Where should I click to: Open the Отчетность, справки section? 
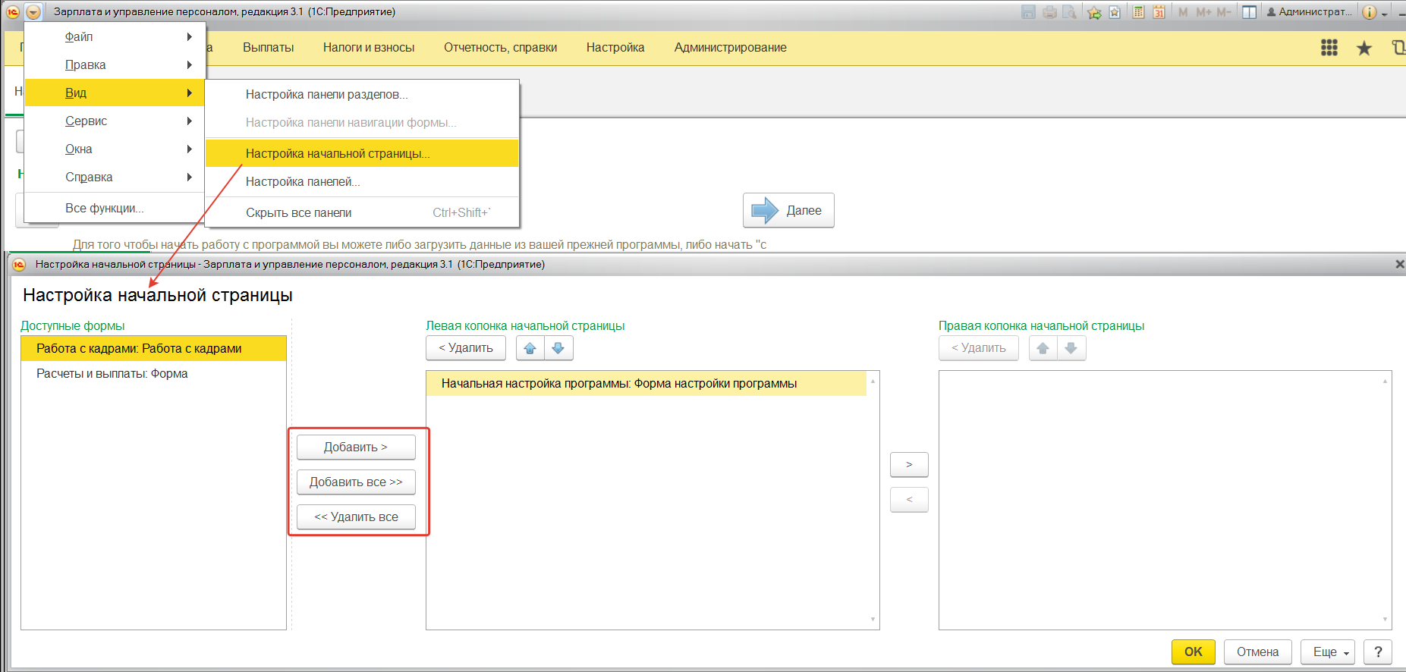500,47
